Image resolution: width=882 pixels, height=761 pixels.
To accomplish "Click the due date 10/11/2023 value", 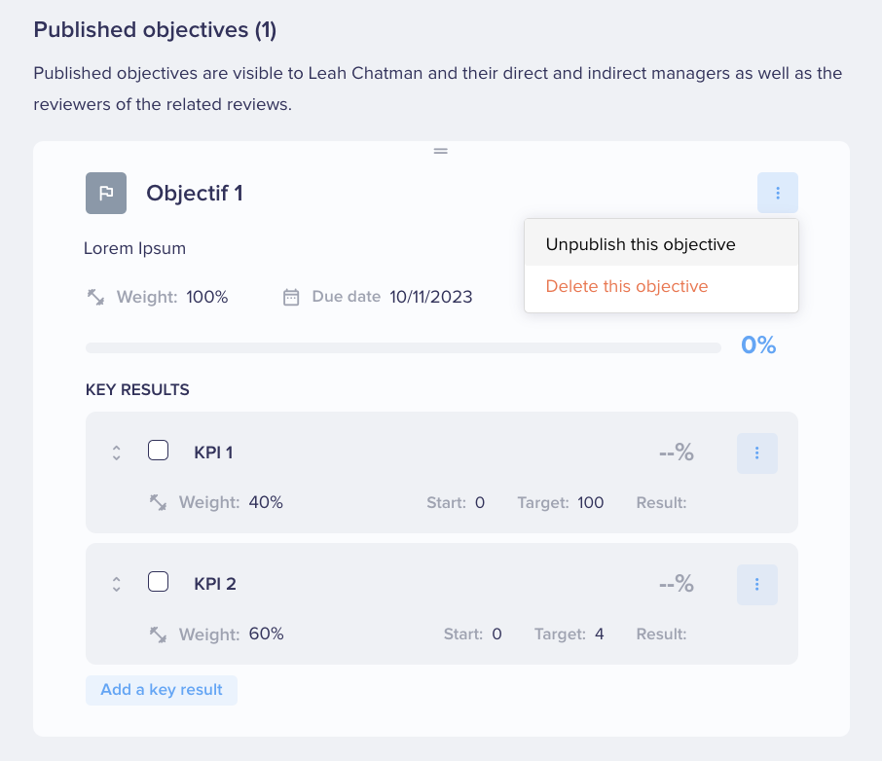I will click(431, 297).
